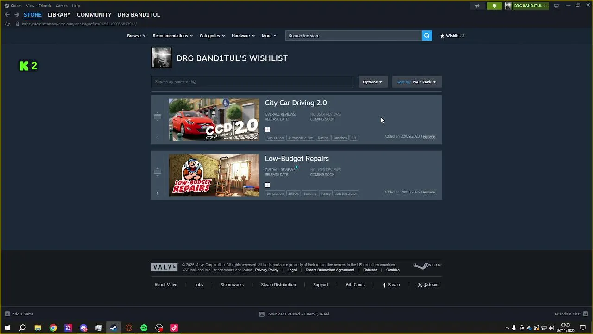
Task: Switch to the COMMUNITY tab
Action: coord(94,15)
